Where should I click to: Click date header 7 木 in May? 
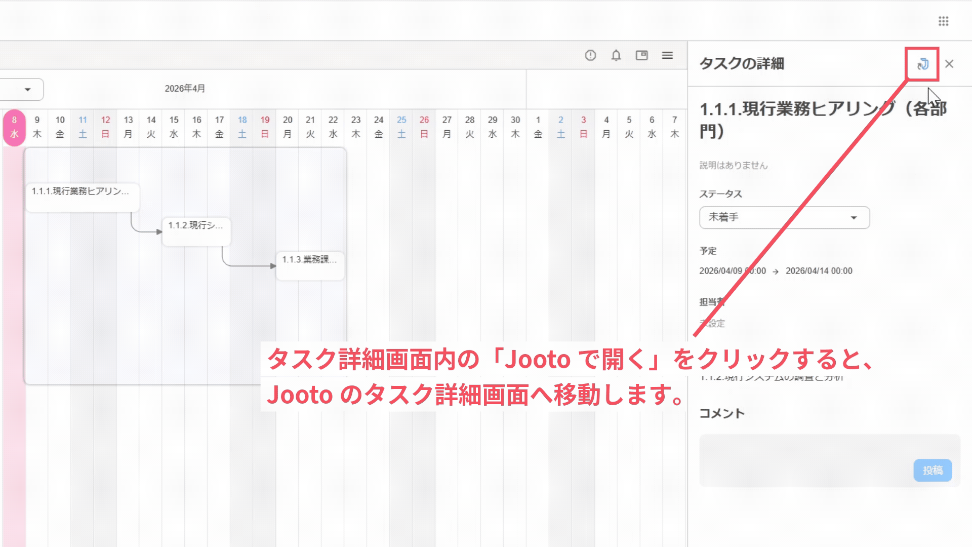[674, 127]
